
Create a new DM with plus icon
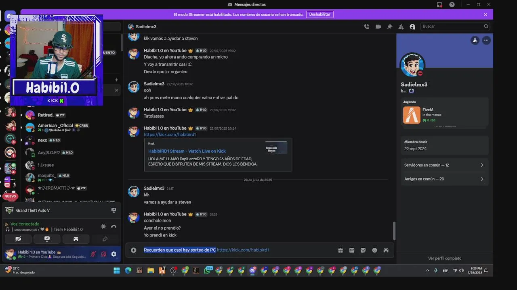coord(116,80)
